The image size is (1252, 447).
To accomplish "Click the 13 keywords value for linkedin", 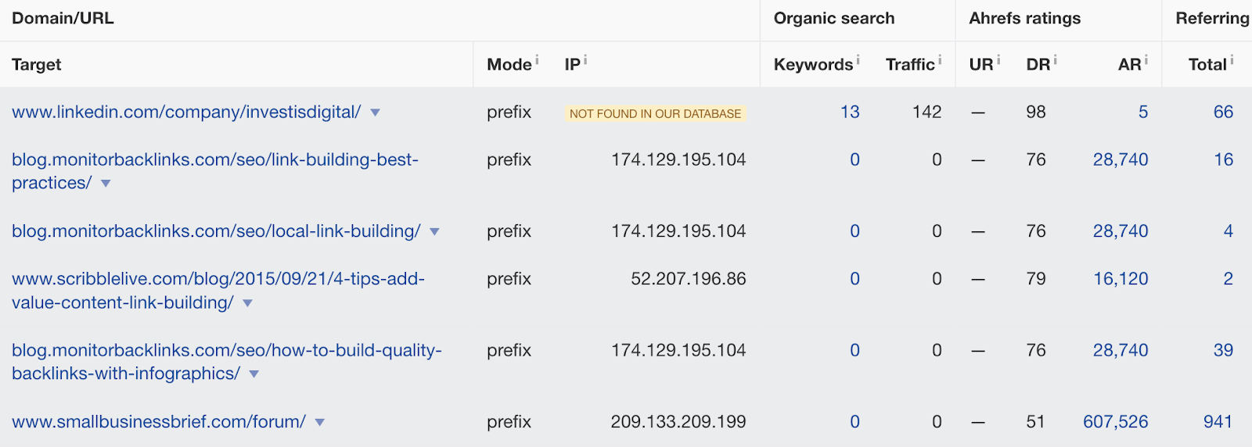I will pyautogui.click(x=850, y=112).
